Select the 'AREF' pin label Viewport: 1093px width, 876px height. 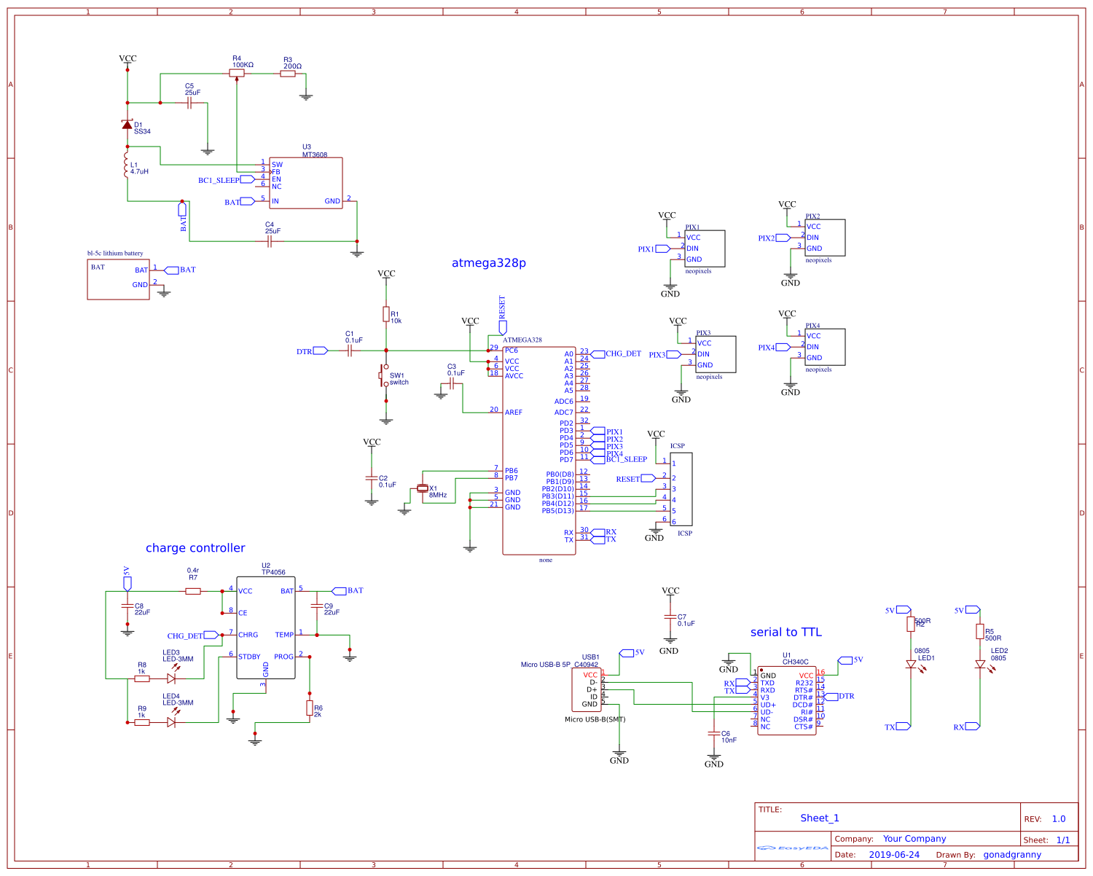click(514, 412)
